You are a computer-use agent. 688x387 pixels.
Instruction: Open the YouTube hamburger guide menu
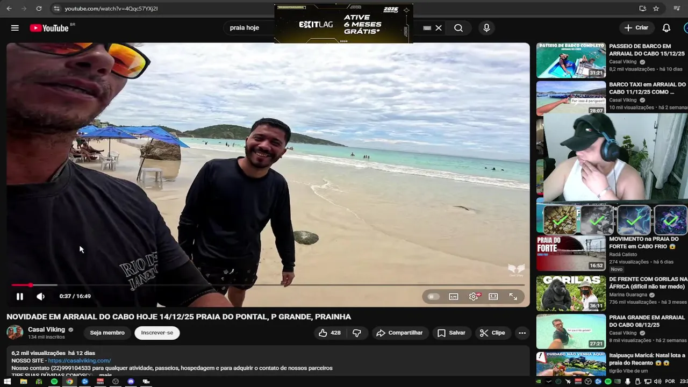tap(15, 28)
